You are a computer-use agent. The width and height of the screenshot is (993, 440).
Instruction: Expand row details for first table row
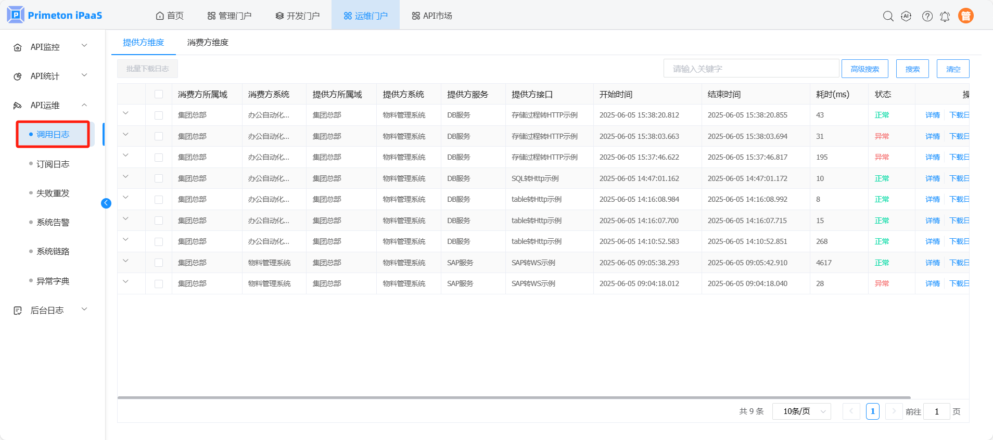pos(125,113)
